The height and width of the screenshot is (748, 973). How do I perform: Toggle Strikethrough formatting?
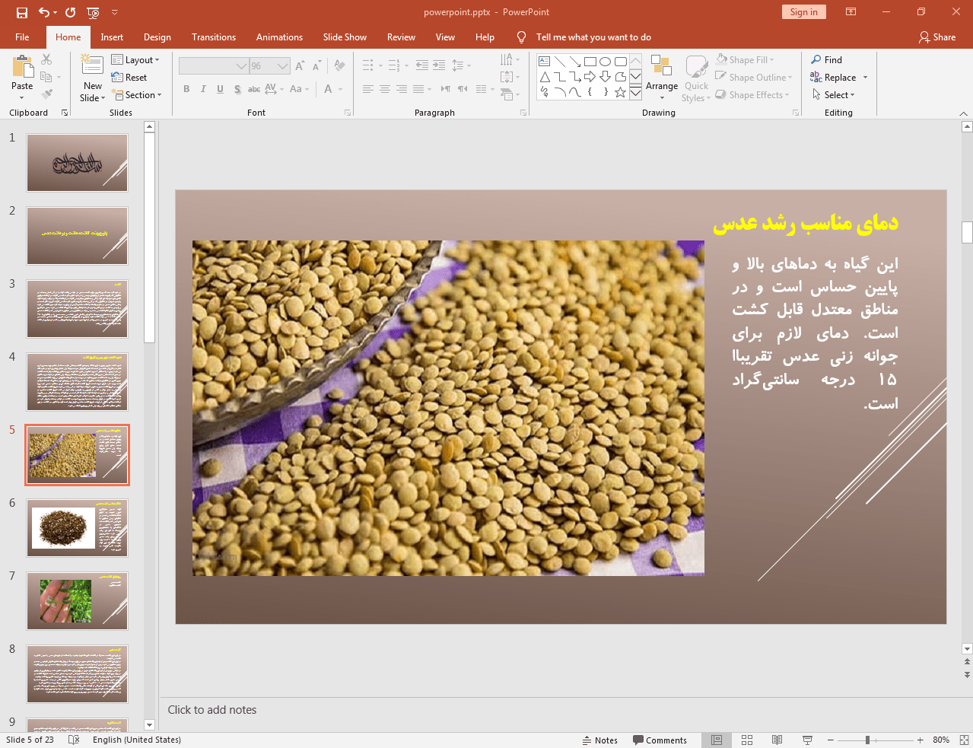pos(254,89)
